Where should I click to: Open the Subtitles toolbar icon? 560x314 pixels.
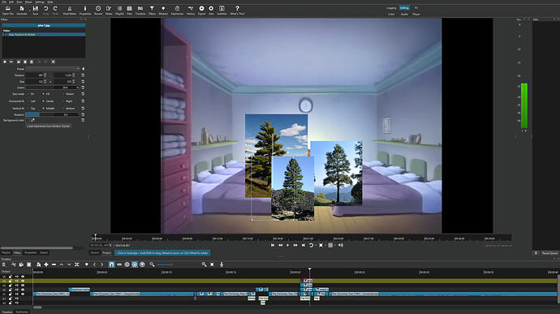click(222, 10)
